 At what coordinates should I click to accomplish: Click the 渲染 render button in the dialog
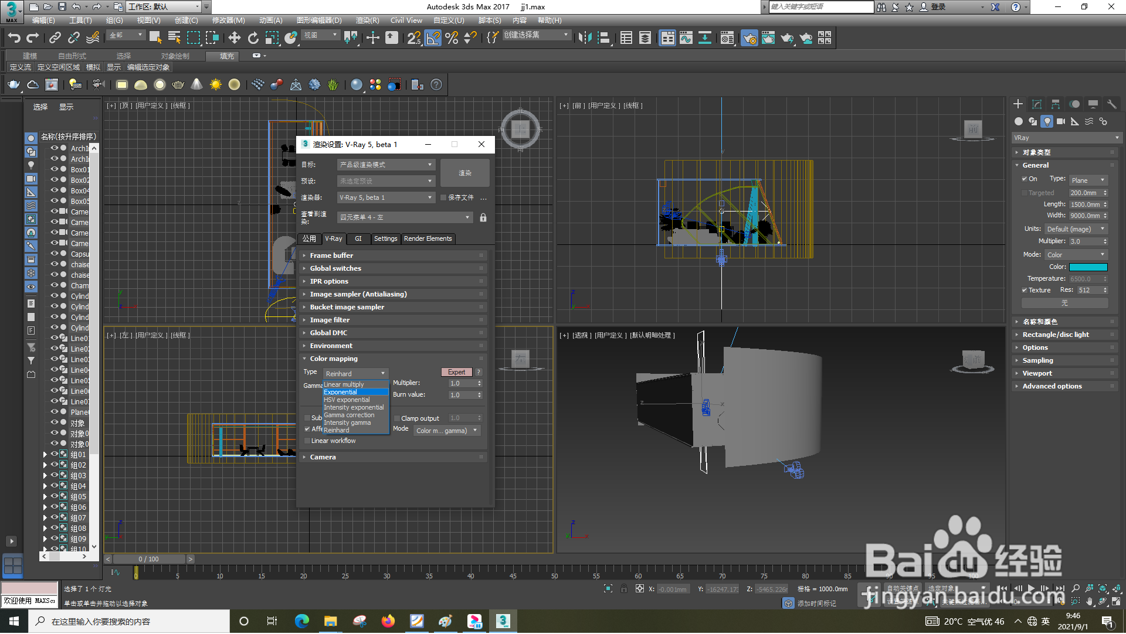pyautogui.click(x=465, y=173)
